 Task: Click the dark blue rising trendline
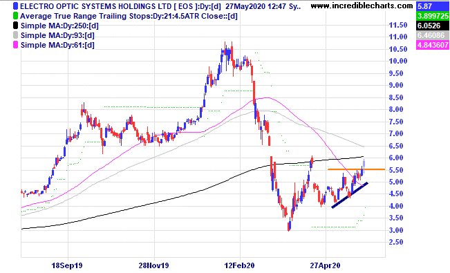click(x=350, y=195)
